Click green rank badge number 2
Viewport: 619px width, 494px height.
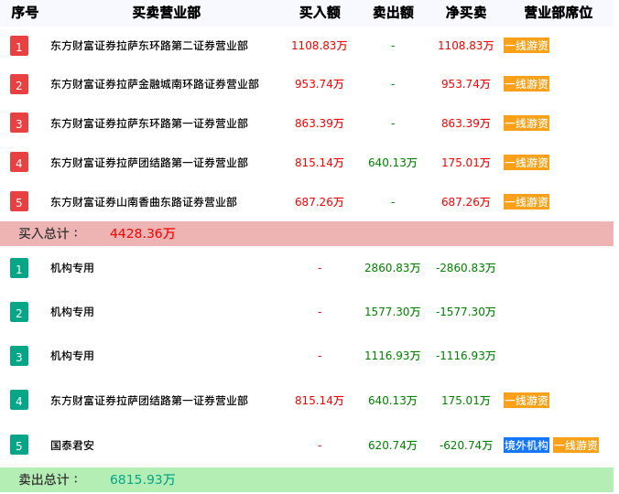pyautogui.click(x=19, y=312)
